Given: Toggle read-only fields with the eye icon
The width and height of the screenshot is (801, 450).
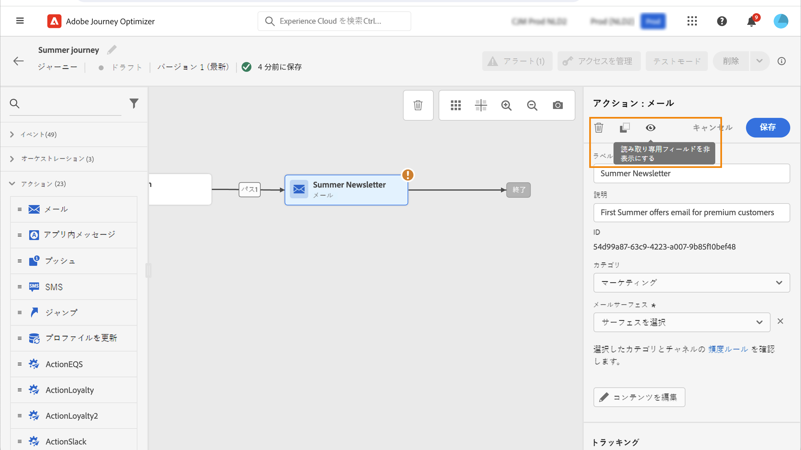Looking at the screenshot, I should point(650,128).
